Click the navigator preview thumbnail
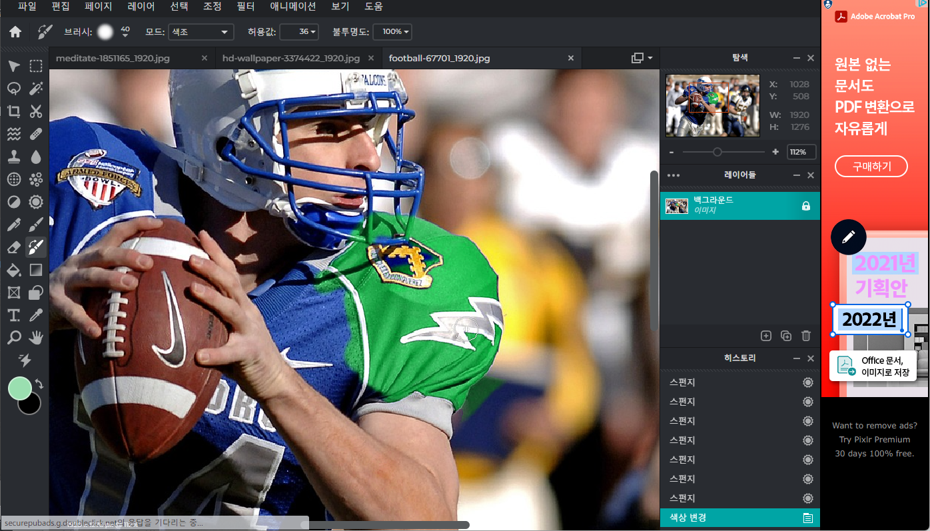Viewport: 930px width, 531px height. pyautogui.click(x=713, y=105)
